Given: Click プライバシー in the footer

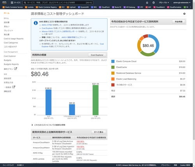Looking at the screenshot, I should pyautogui.click(x=166, y=165).
